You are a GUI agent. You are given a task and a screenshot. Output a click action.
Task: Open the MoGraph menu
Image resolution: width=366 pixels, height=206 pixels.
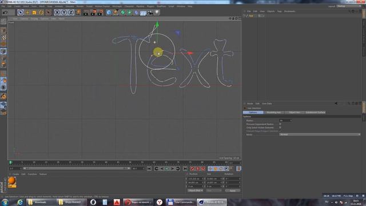tap(117, 6)
